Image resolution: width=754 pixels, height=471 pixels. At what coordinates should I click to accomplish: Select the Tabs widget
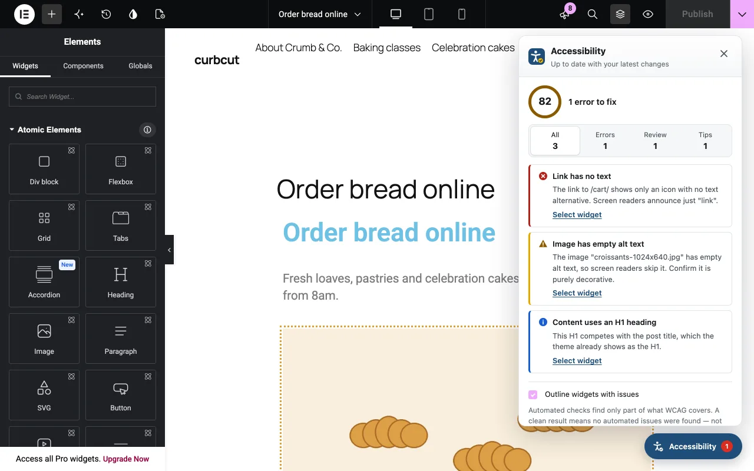pos(121,225)
